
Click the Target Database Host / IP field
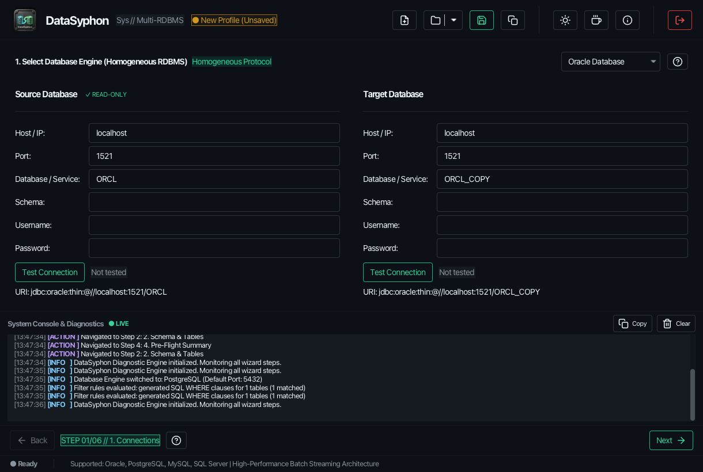tap(562, 133)
